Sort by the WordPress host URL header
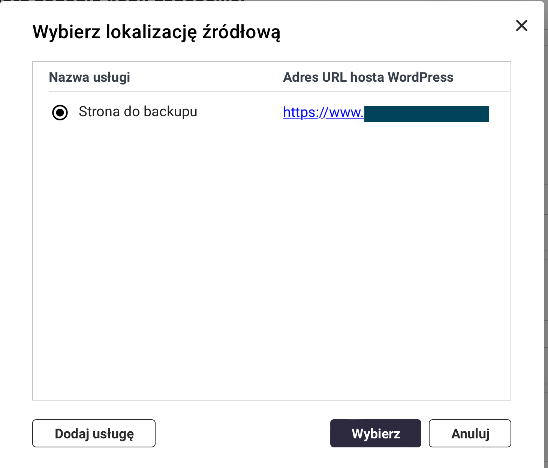The image size is (548, 468). pyautogui.click(x=368, y=77)
